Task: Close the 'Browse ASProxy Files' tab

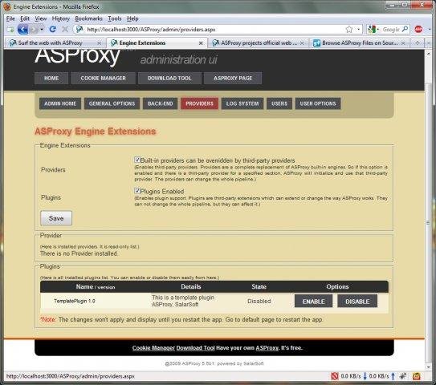Action: (x=403, y=43)
